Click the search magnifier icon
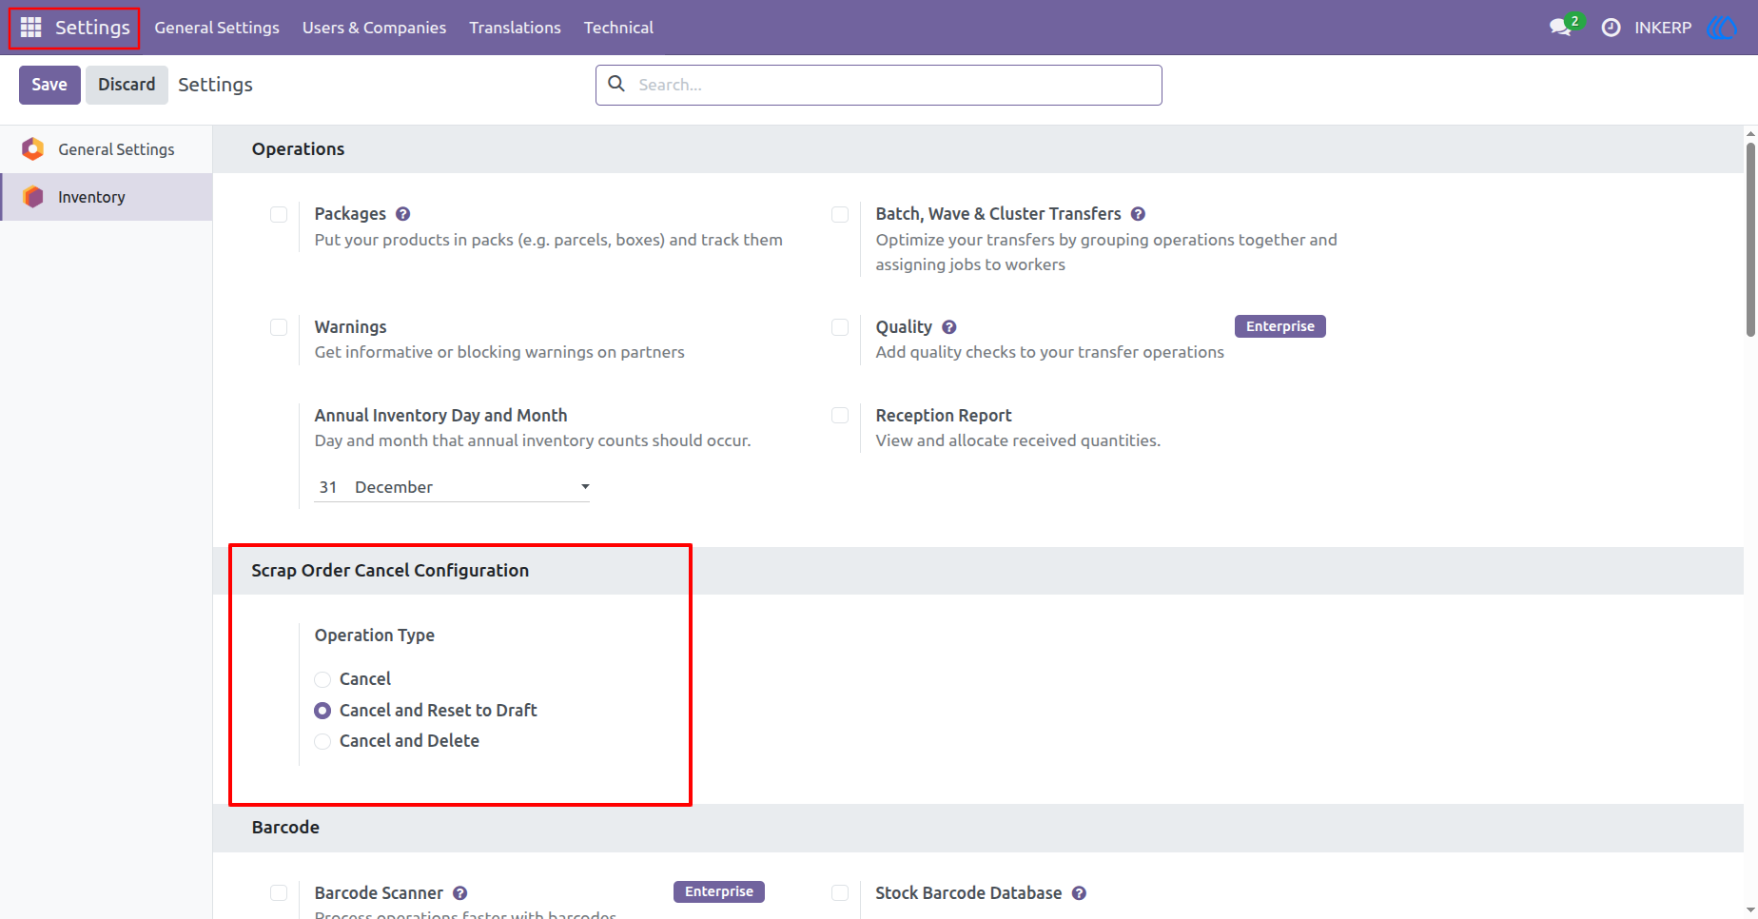This screenshot has width=1758, height=919. pyautogui.click(x=616, y=84)
